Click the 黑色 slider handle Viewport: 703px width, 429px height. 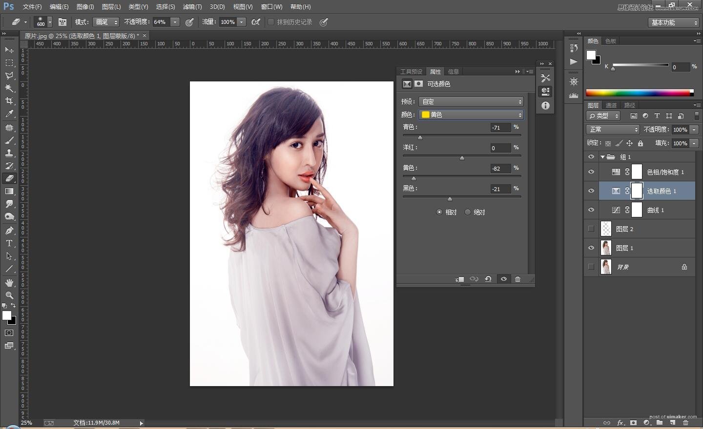click(x=450, y=199)
